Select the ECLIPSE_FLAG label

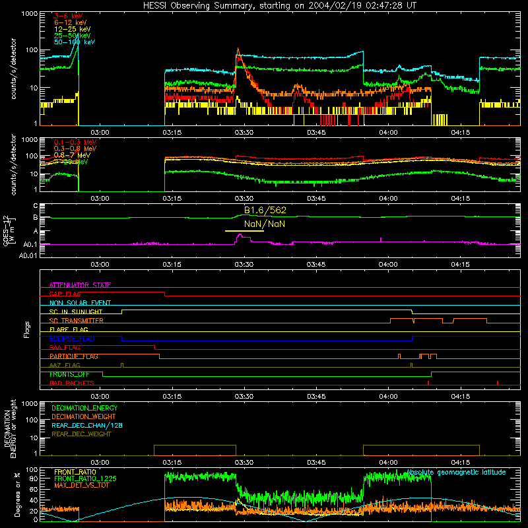pyautogui.click(x=72, y=339)
